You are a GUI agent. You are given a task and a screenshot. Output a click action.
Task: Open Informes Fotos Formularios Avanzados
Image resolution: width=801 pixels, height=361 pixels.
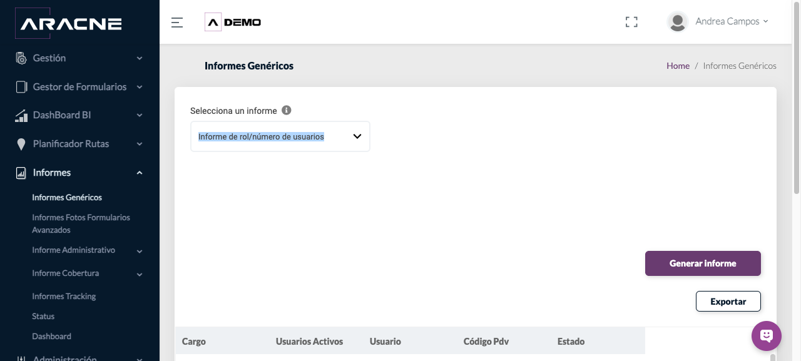[x=81, y=223]
